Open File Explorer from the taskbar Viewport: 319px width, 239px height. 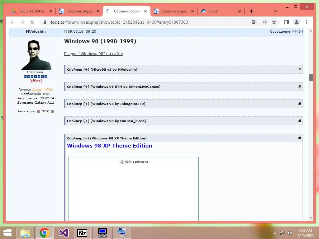[x=25, y=233]
